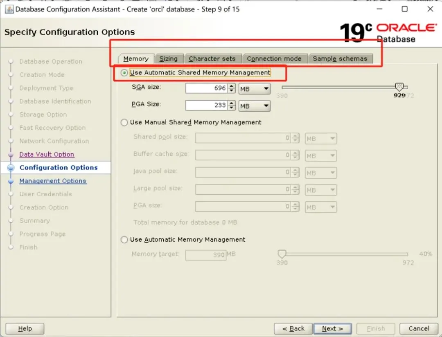Open the PGA Size MB unit dropdown
442x337 pixels.
(x=254, y=106)
